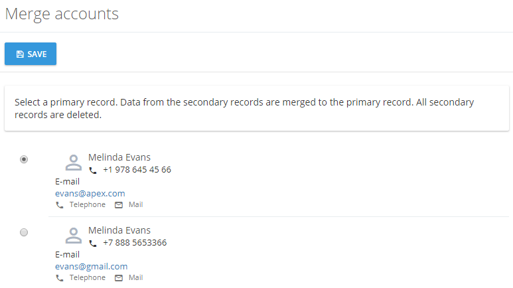Viewport: 513px width, 288px height.
Task: Click the phone number +1 978 645 45 66
Action: click(137, 169)
